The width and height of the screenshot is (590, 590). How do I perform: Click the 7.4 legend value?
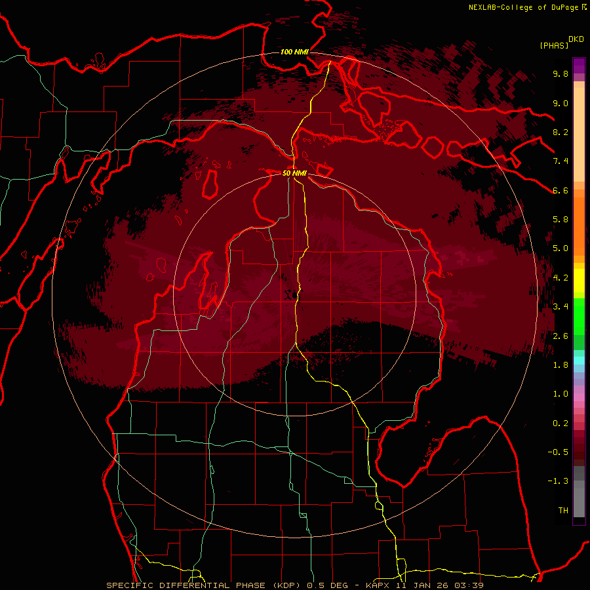point(560,161)
